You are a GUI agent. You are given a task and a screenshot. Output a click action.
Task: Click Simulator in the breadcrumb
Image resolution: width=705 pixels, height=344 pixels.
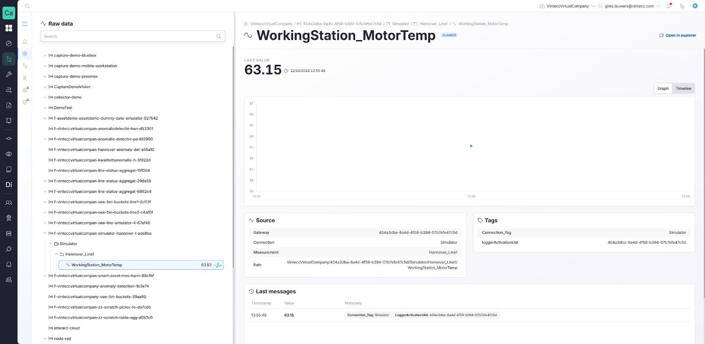pos(400,24)
